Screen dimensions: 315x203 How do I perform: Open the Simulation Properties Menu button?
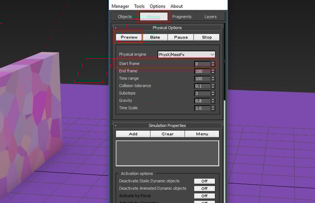[x=202, y=134]
